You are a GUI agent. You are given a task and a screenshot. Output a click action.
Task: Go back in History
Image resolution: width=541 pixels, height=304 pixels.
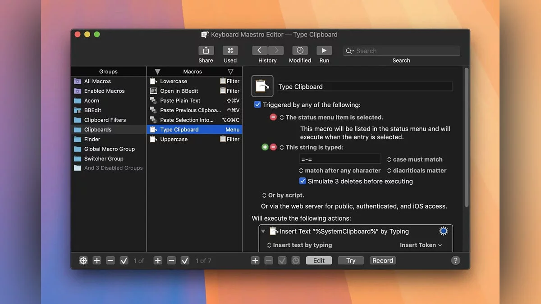click(x=260, y=50)
